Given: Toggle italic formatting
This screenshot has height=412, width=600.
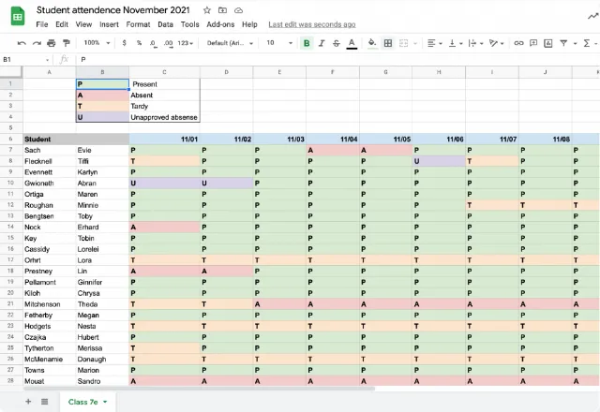Looking at the screenshot, I should coord(322,43).
